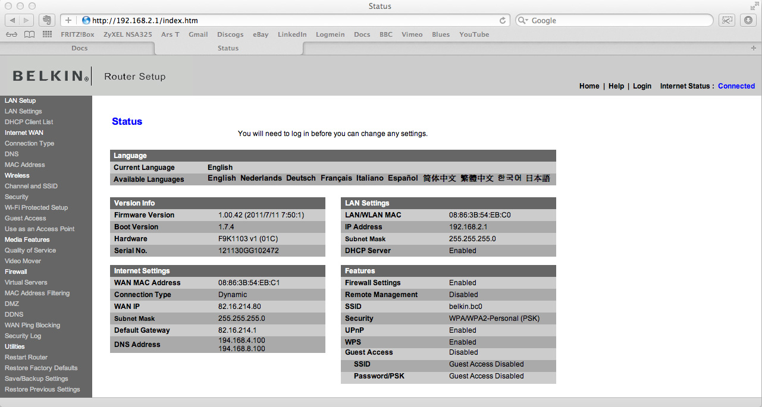Image resolution: width=762 pixels, height=407 pixels.
Task: Click the Belkin logo
Action: point(51,76)
